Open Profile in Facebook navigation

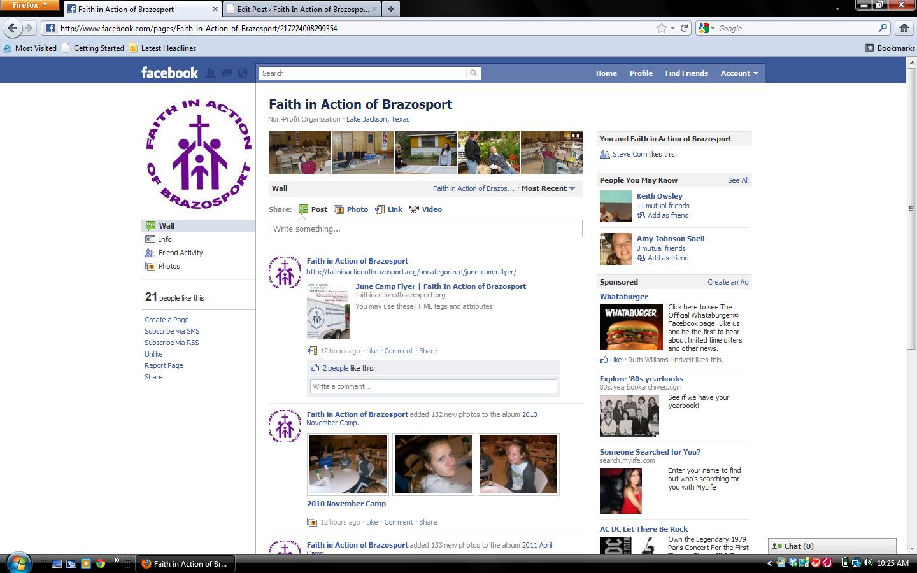tap(641, 73)
